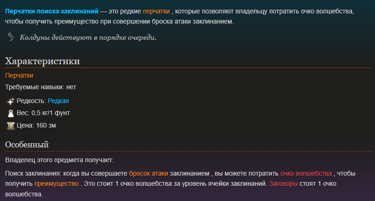The width and height of the screenshot is (375, 201).
Task: Click the 'Редкость:' label text
Action: (31, 101)
